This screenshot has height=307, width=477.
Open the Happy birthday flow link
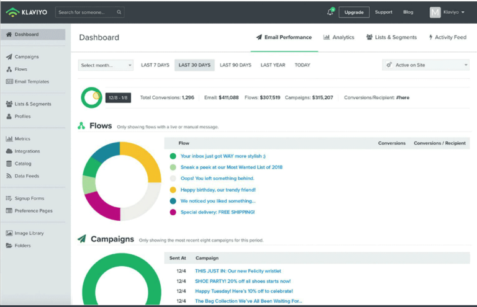[x=217, y=190]
